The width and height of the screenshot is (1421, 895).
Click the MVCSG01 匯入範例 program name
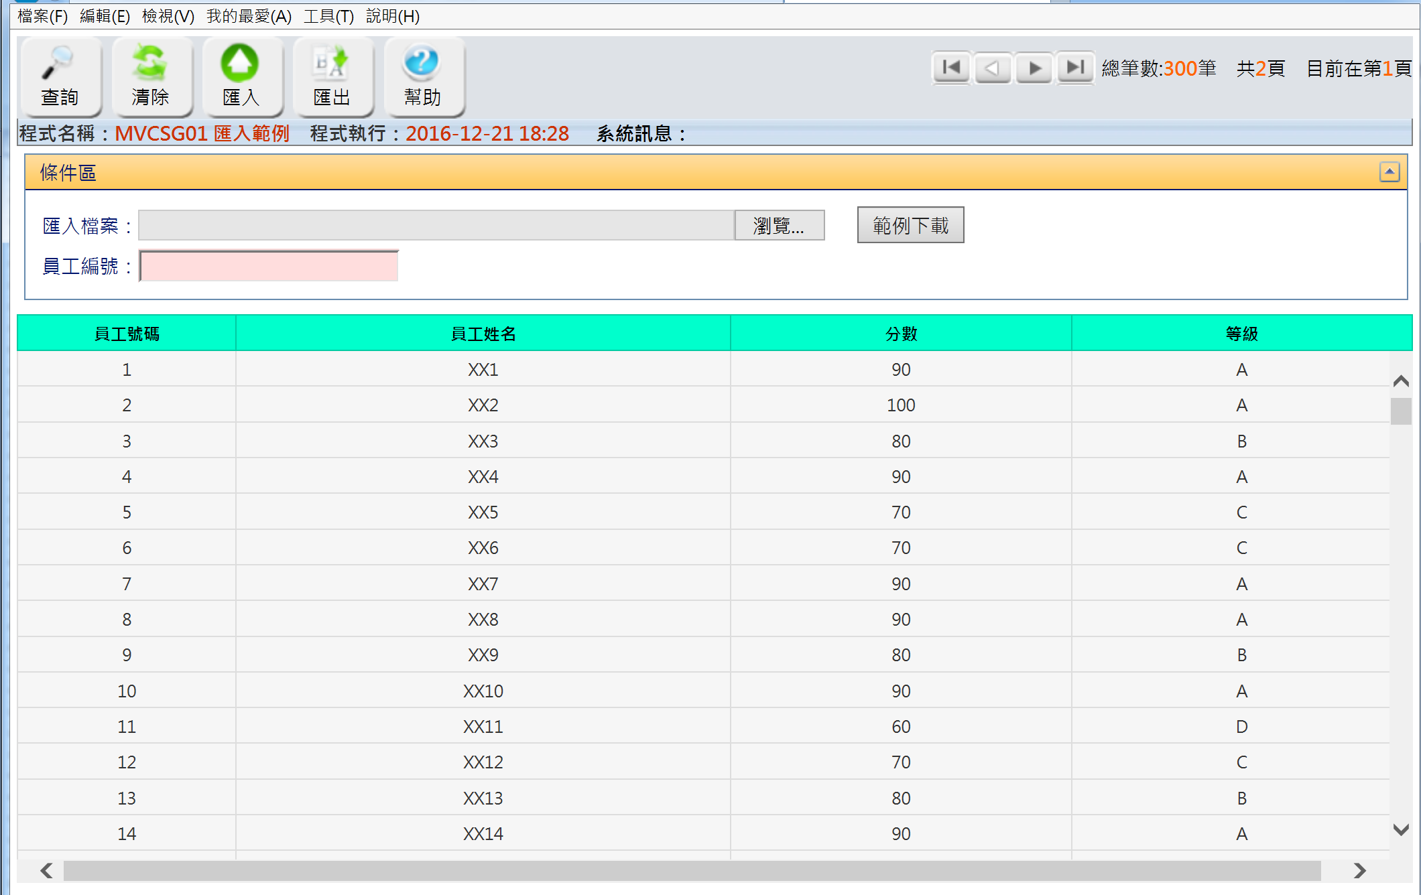202,133
